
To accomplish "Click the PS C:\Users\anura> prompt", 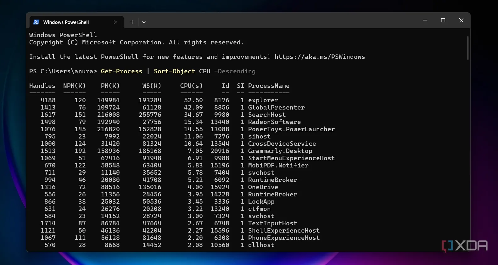I will pos(63,71).
